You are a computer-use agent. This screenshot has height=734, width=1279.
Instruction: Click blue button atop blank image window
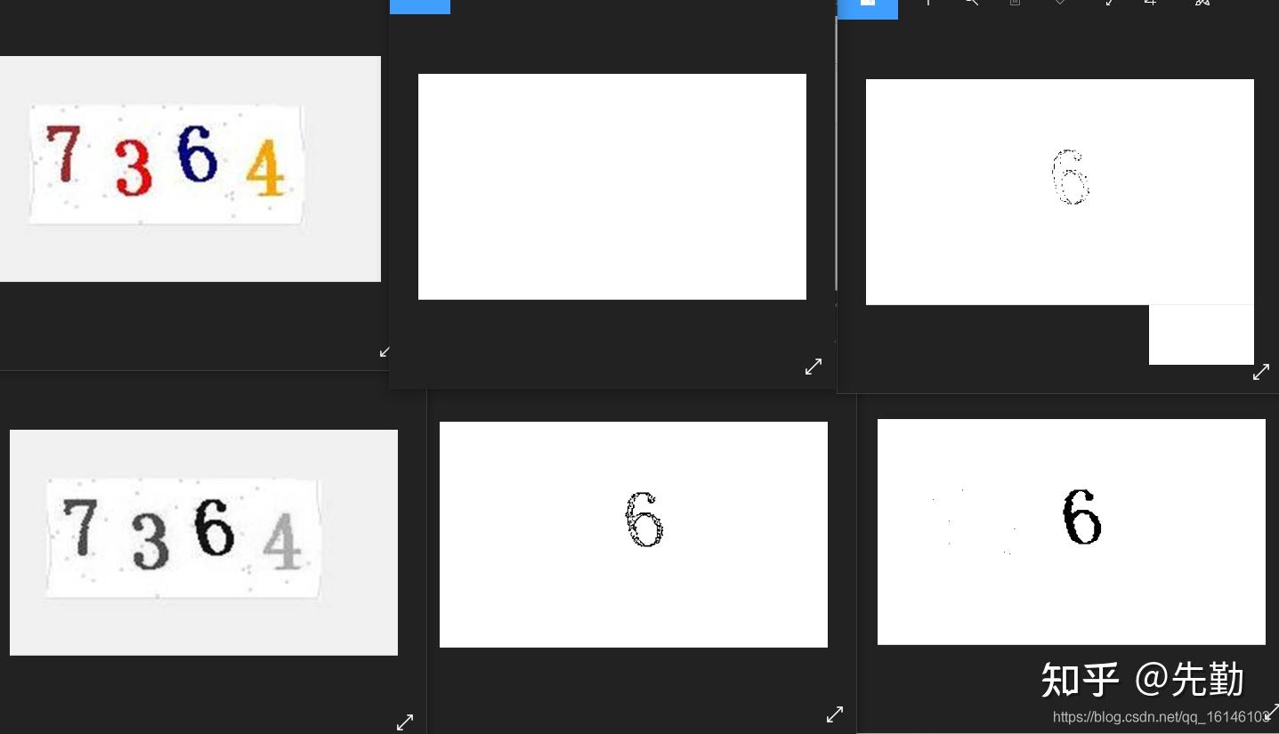pos(420,6)
